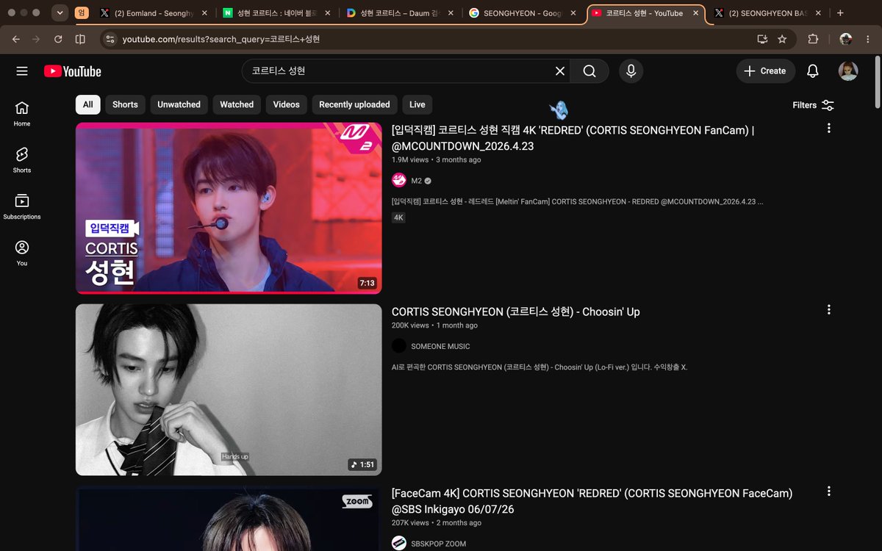This screenshot has height=551, width=882.
Task: Select the Recently uploaded filter chip
Action: [x=354, y=104]
